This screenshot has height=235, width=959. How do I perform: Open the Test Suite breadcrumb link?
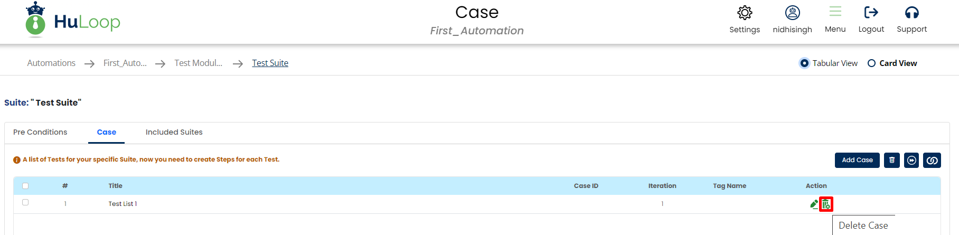270,63
